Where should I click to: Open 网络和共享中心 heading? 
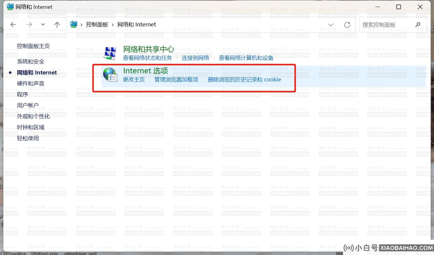tap(148, 49)
